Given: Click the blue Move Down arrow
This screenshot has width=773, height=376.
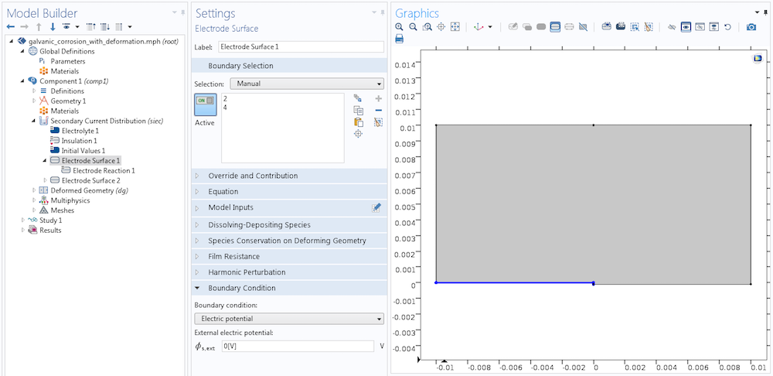Looking at the screenshot, I should point(53,27).
